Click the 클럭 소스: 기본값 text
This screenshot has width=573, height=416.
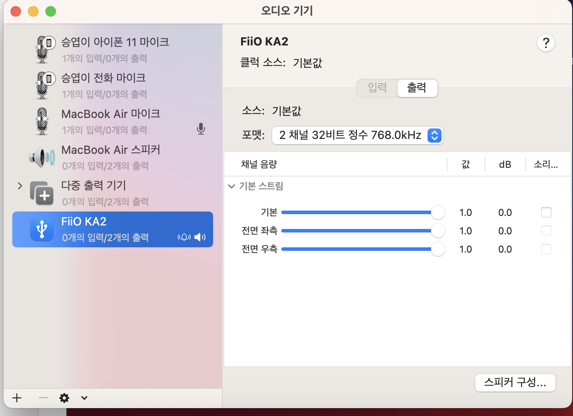pyautogui.click(x=282, y=63)
